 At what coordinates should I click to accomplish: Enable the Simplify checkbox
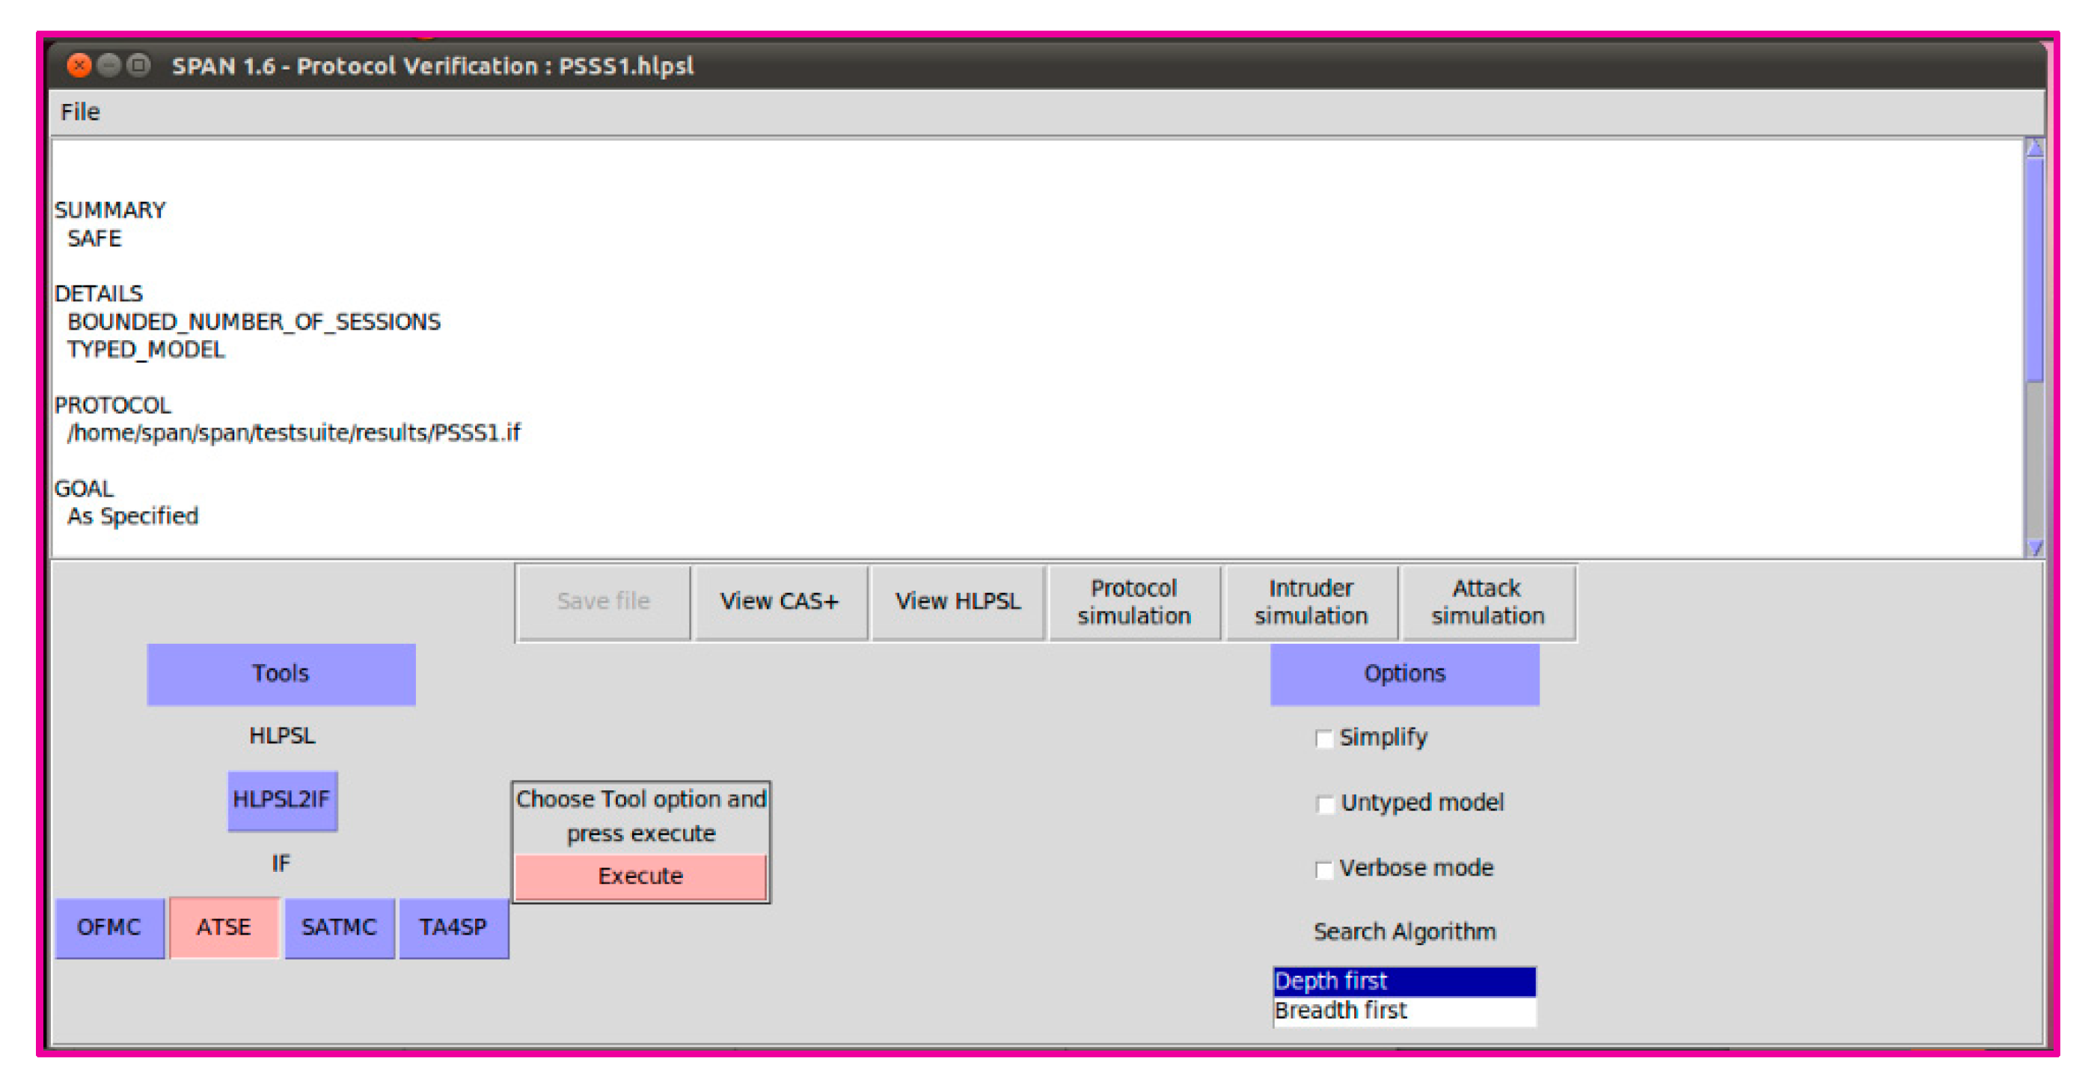click(x=1323, y=738)
